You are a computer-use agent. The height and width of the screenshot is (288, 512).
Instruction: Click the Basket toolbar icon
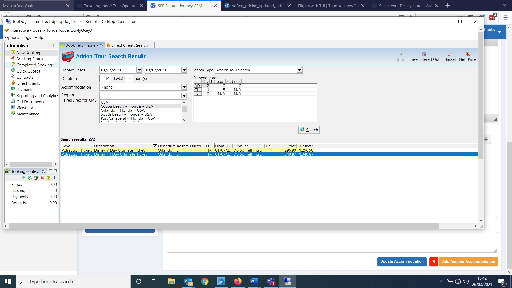[x=450, y=54]
